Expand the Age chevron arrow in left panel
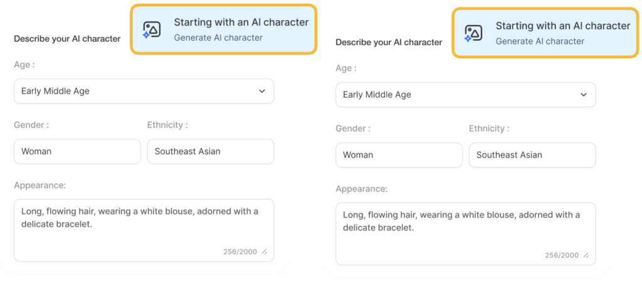 262,91
